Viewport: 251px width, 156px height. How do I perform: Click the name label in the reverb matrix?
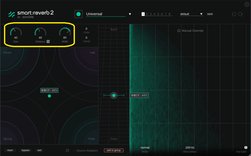[x=49, y=90]
